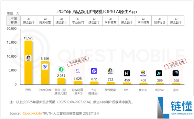The height and width of the screenshot is (119, 194).
Task: Click the 注 footnote about statistical period
Action: tap(71, 102)
